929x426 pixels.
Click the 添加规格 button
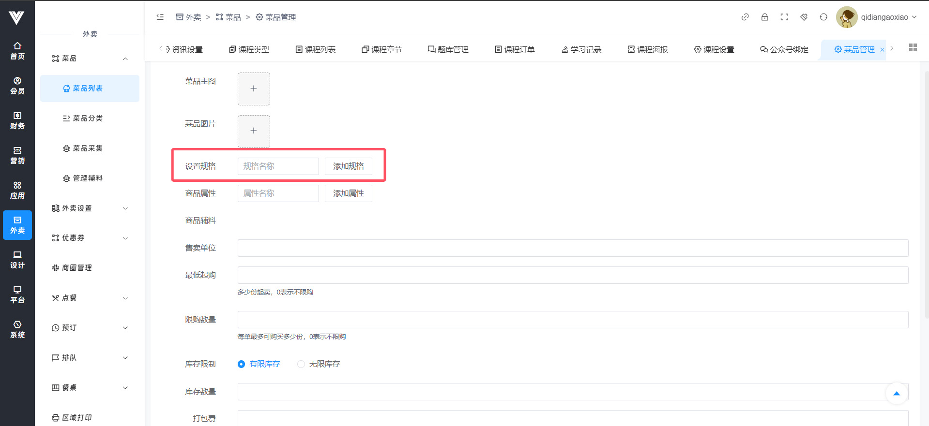click(x=348, y=166)
